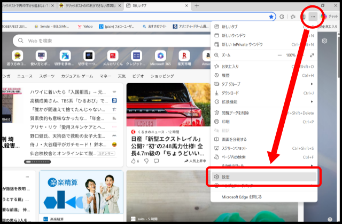Open the 楽天市場 quick link tile
This screenshot has width=342, height=224.
(184, 58)
